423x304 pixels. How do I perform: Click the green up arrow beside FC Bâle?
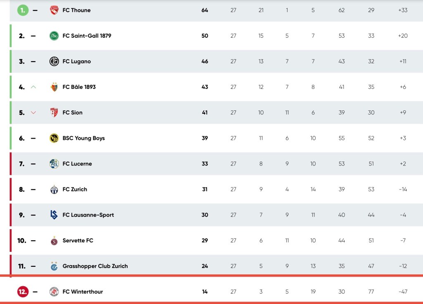pyautogui.click(x=33, y=87)
